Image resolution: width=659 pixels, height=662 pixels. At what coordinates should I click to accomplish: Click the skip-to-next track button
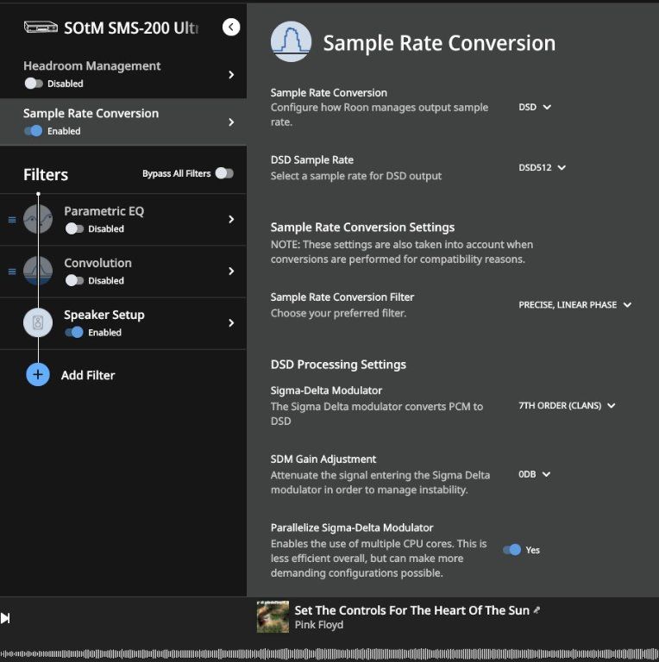(5, 618)
